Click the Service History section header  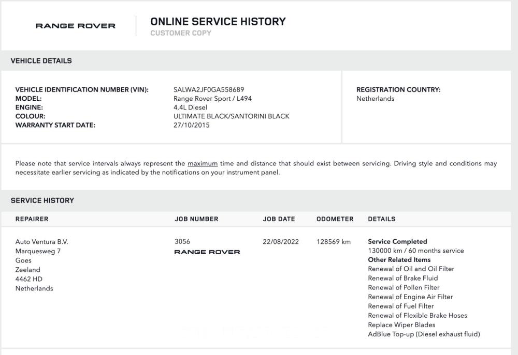[x=42, y=200]
